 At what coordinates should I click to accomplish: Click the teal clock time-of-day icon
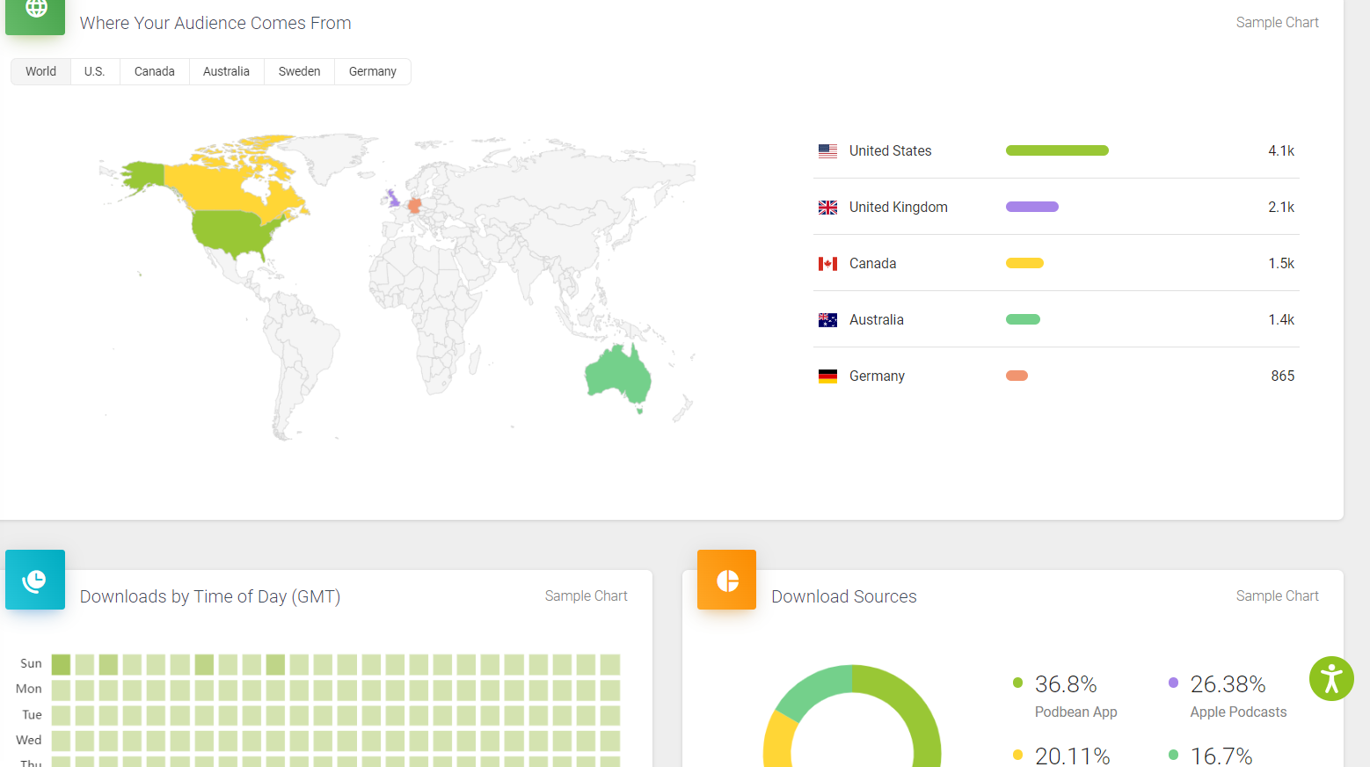click(35, 580)
